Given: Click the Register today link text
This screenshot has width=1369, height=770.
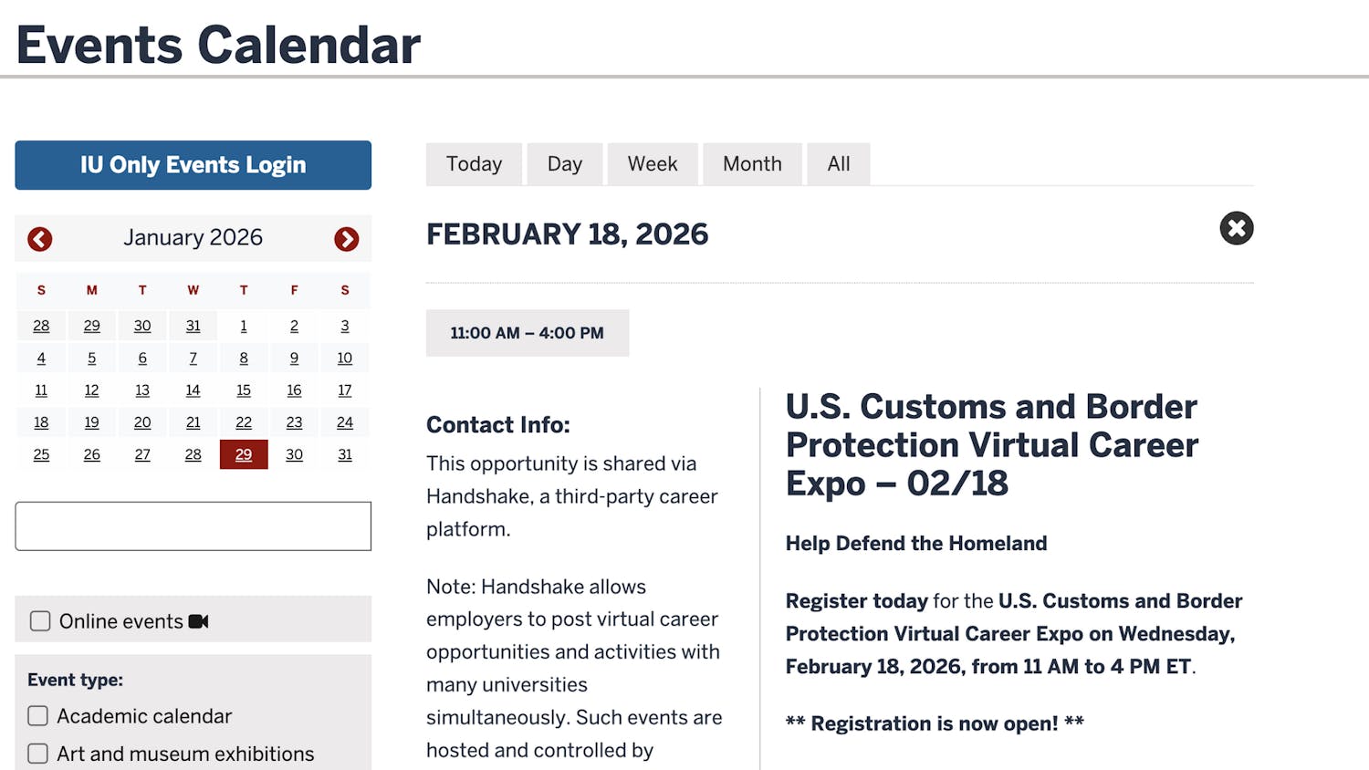Looking at the screenshot, I should click(x=856, y=601).
